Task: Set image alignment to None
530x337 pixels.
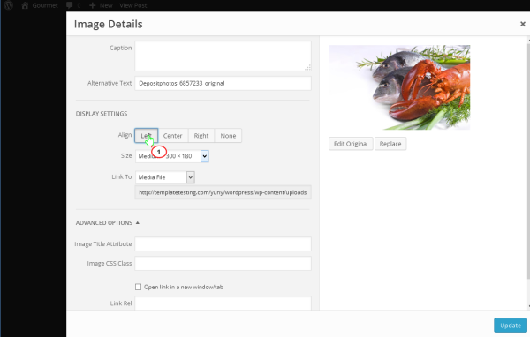Action: tap(228, 135)
